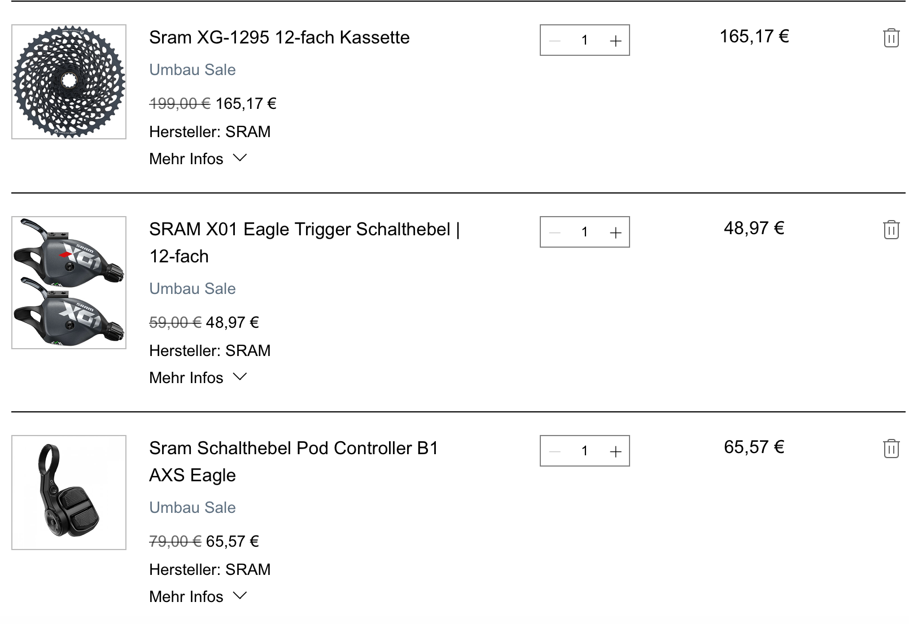The height and width of the screenshot is (624, 909).
Task: Open the Sram XG-1295 12-fach Kassette product page
Action: coord(279,38)
